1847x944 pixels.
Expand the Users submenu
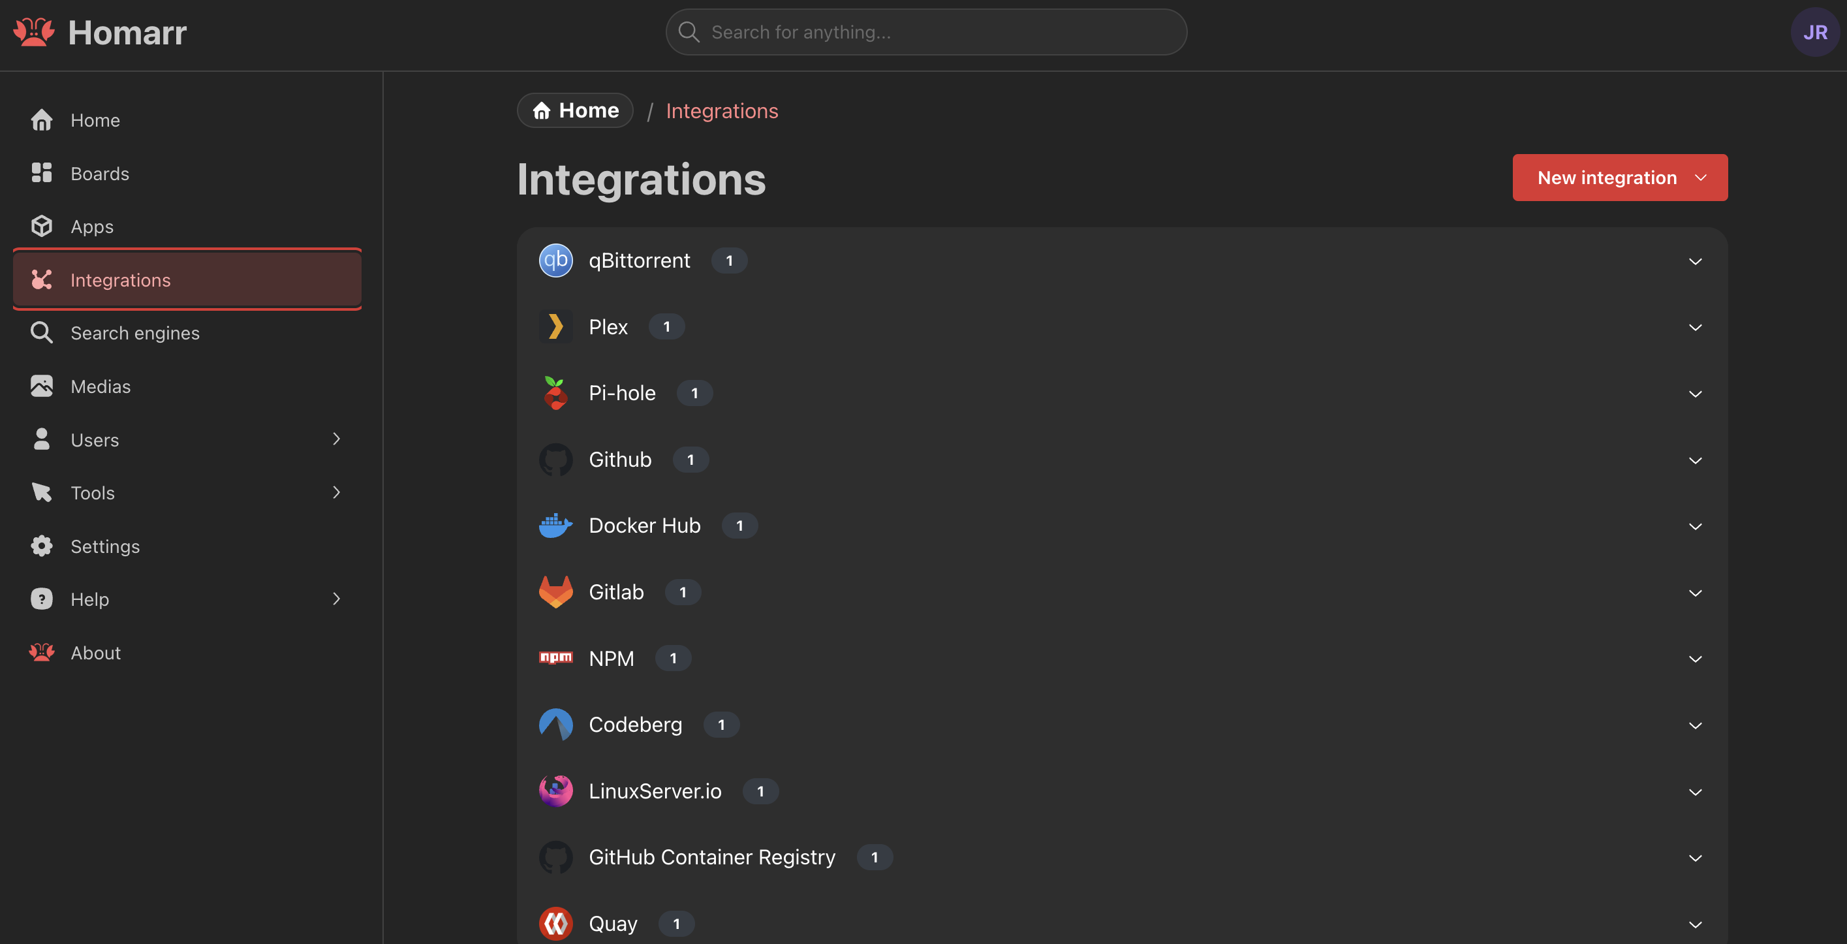click(x=336, y=439)
